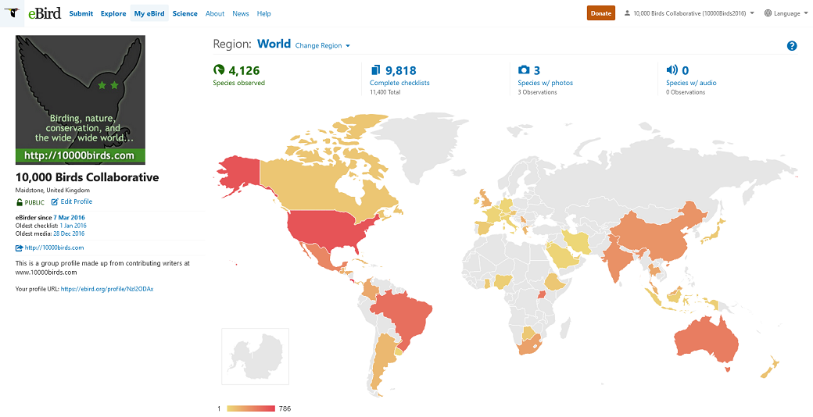Open the News page

pos(241,13)
